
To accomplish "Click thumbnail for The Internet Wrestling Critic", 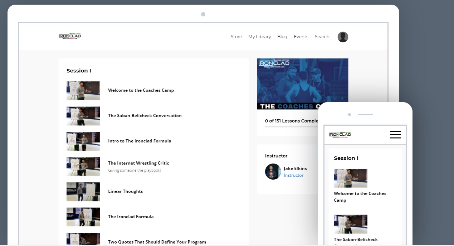I will (83, 166).
